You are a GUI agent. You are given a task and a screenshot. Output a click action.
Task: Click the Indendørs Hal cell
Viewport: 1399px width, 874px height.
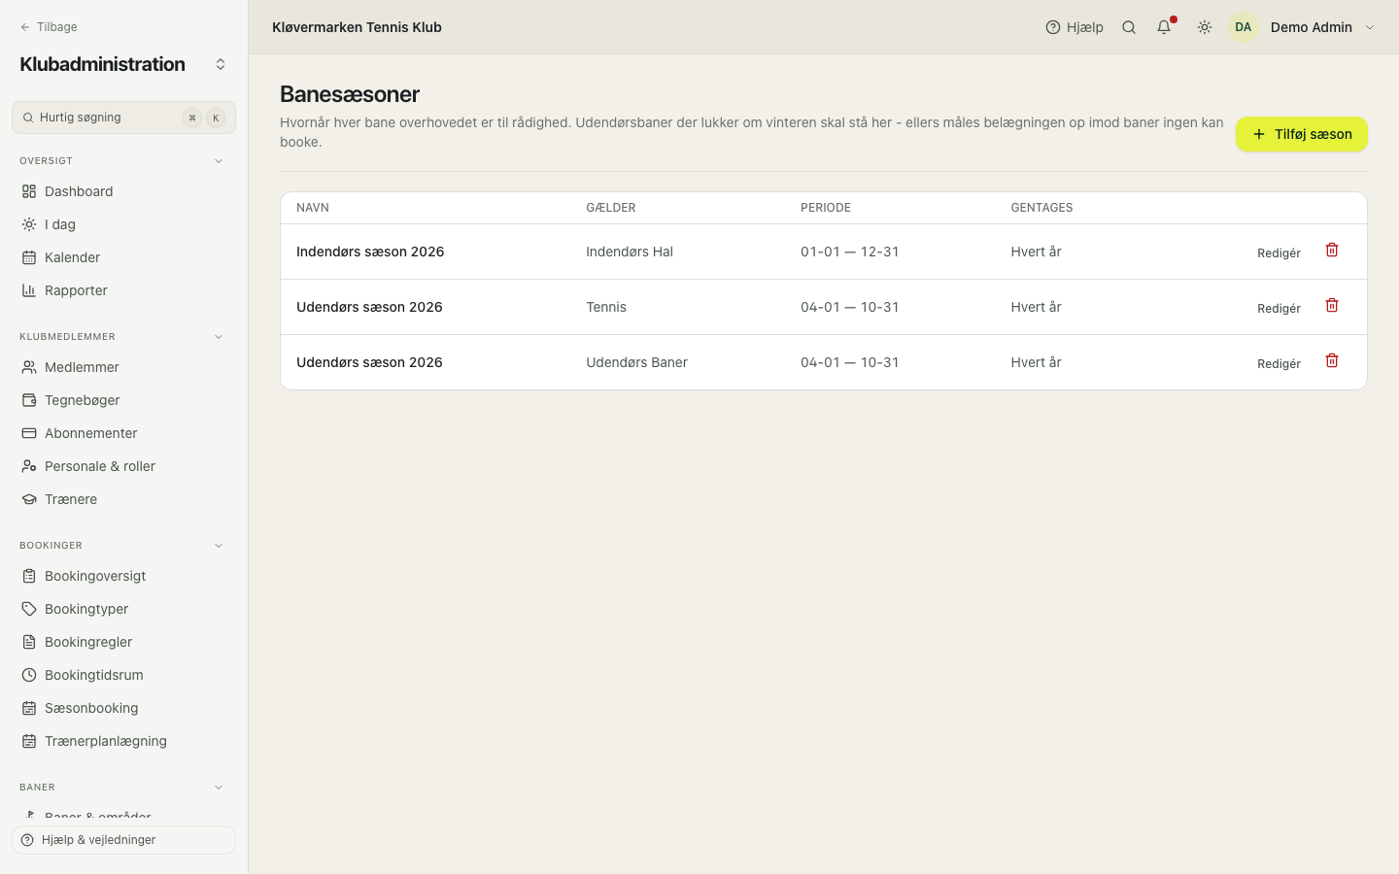(630, 252)
